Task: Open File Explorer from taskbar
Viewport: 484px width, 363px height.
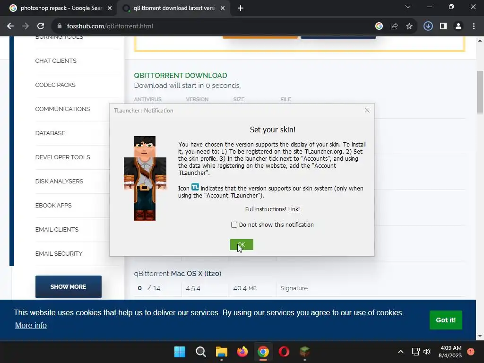Action: coord(222,352)
